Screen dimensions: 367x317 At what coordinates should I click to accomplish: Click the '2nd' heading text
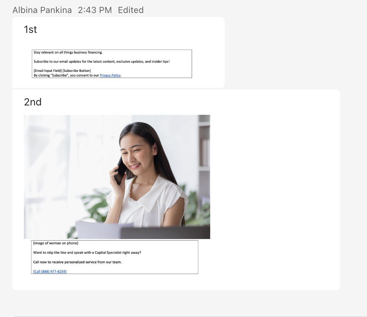click(x=33, y=102)
